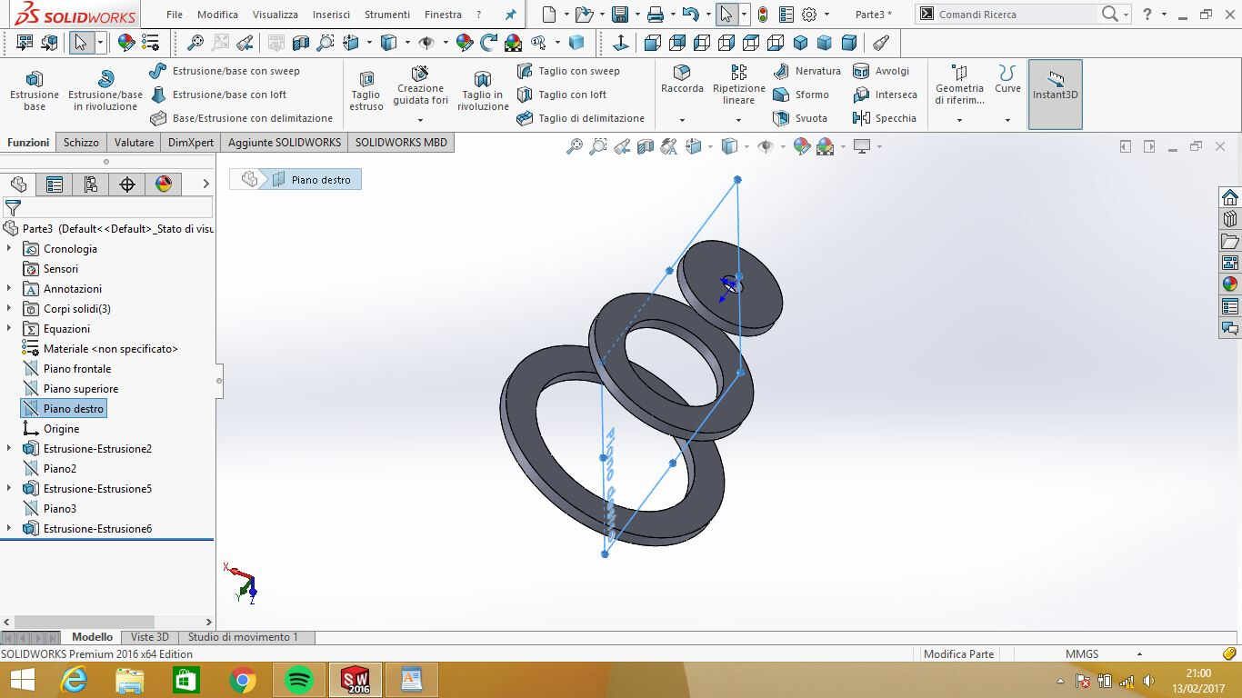Screen dimensions: 1242x698
Task: Open the Inserisci menu
Action: [x=331, y=15]
